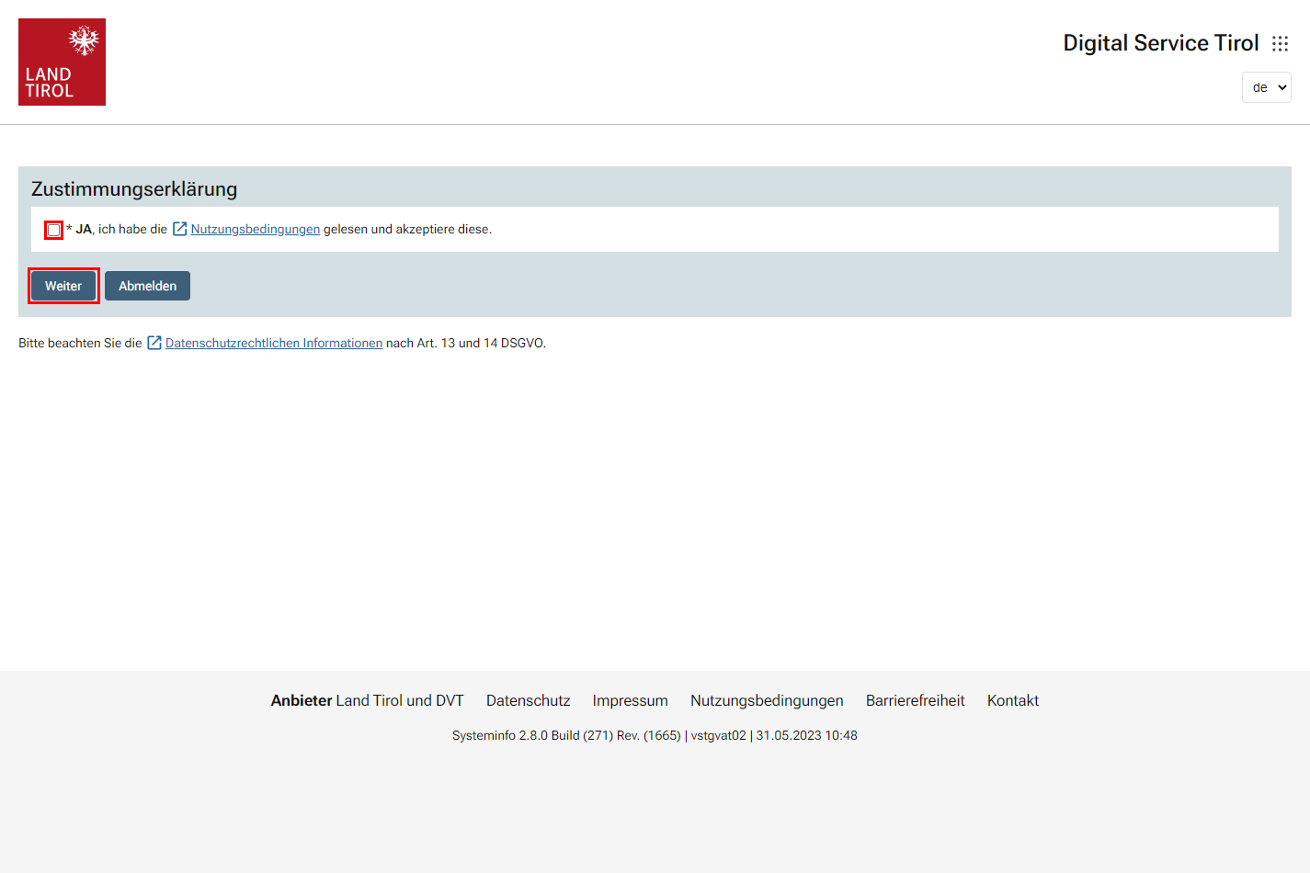This screenshot has height=873, width=1310.
Task: Open Nutzungsbedingungen link in the consent sentence
Action: point(255,229)
